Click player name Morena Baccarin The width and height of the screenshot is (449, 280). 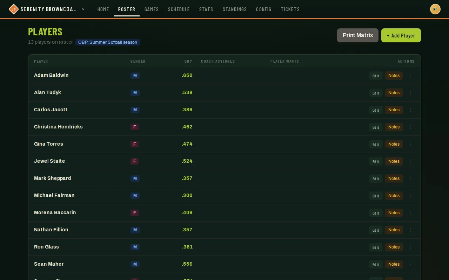[55, 212]
